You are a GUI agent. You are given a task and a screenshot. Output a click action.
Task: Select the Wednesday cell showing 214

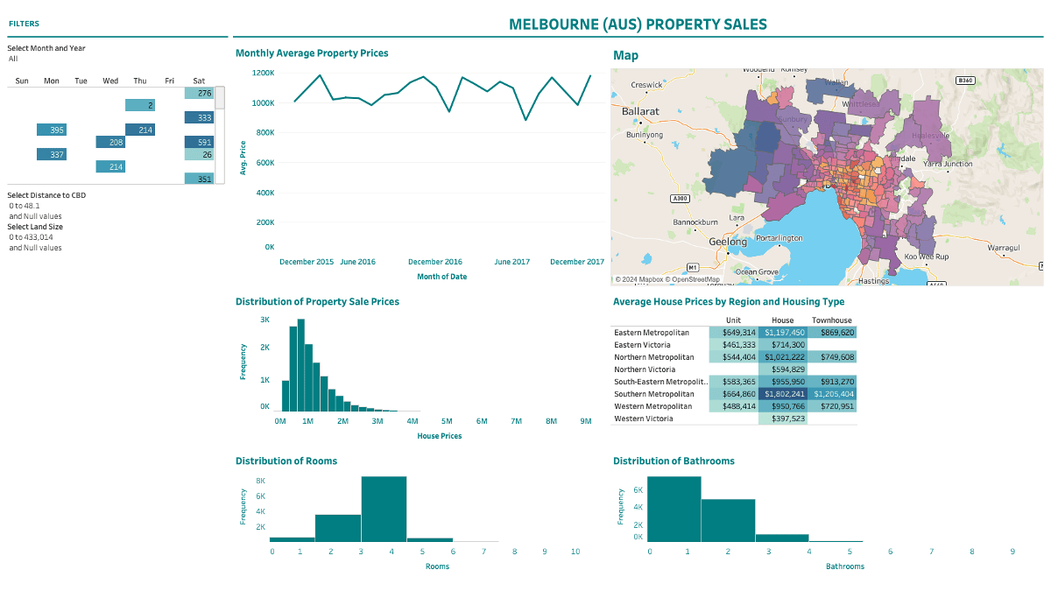point(110,166)
